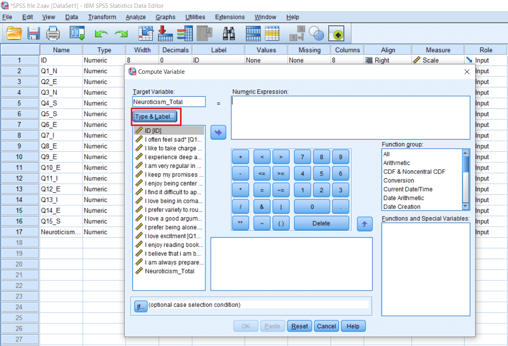Click the Value Labels 1-to-A icon

tap(297, 34)
